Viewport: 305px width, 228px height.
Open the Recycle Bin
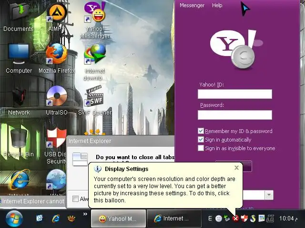tap(19, 142)
